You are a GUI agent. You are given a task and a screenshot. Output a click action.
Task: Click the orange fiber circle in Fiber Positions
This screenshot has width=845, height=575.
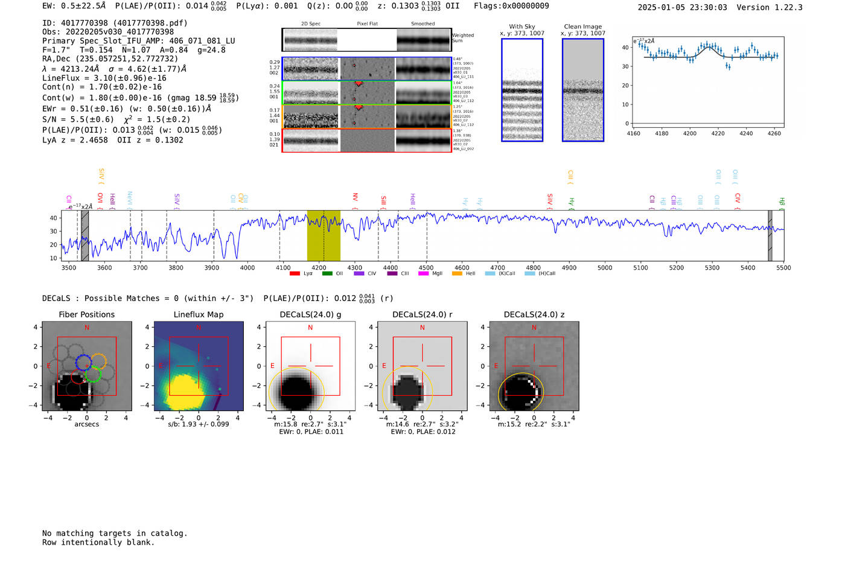[98, 361]
